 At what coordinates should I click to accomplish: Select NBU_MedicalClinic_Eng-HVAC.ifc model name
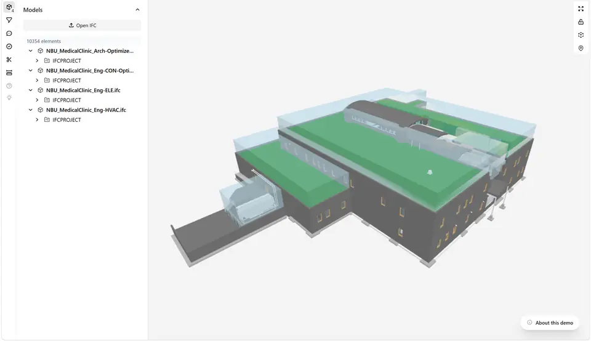(86, 110)
